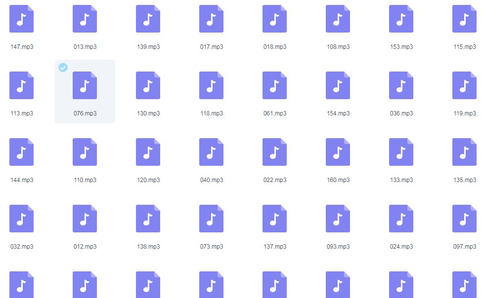483x298 pixels.
Task: Click the file name text 024.mp3
Action: 401,247
